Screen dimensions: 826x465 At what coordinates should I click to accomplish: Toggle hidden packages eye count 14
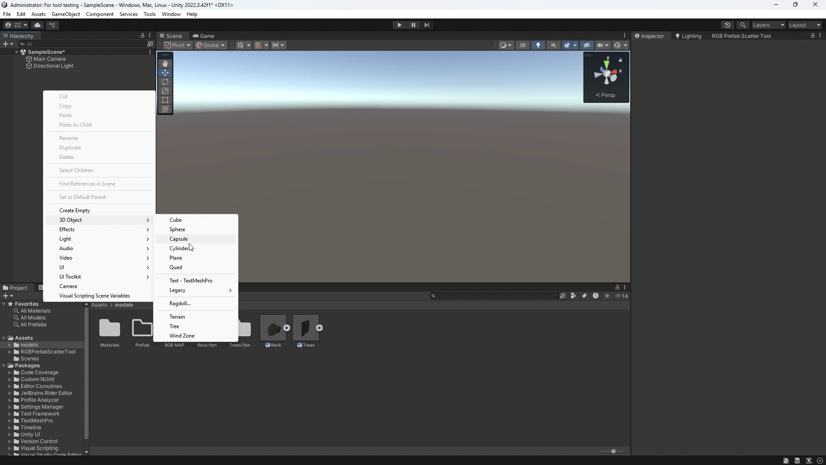pyautogui.click(x=622, y=296)
